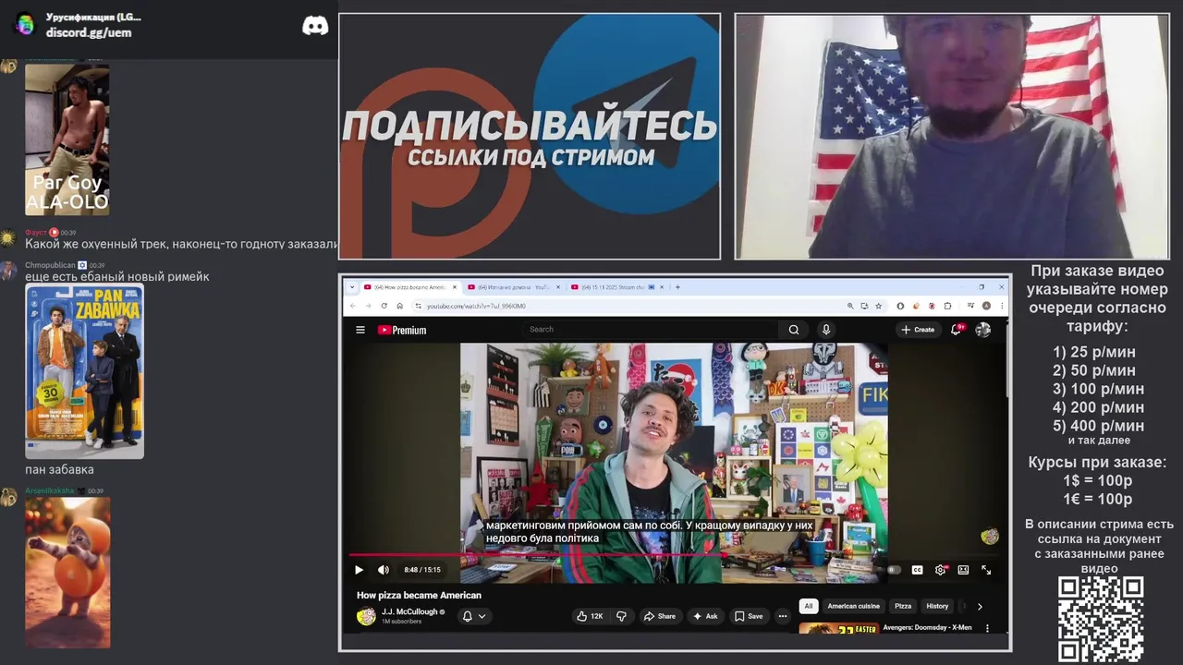
Task: Open the YouTube notifications bell
Action: [956, 330]
